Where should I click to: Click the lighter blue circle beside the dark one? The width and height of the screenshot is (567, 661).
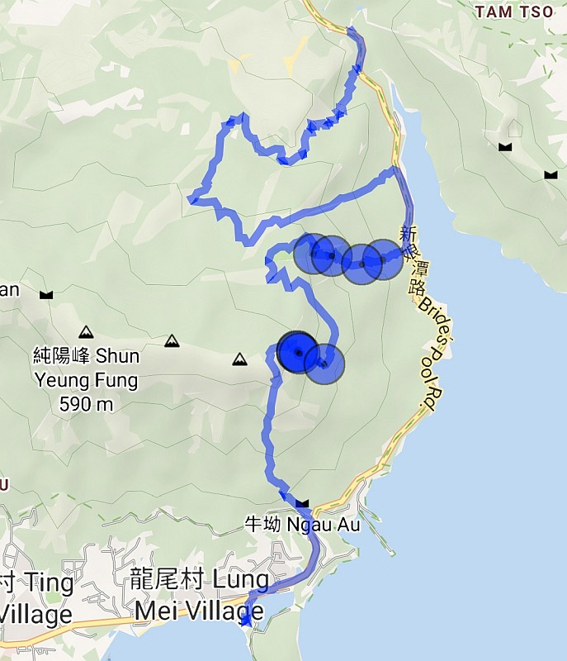pos(324,364)
